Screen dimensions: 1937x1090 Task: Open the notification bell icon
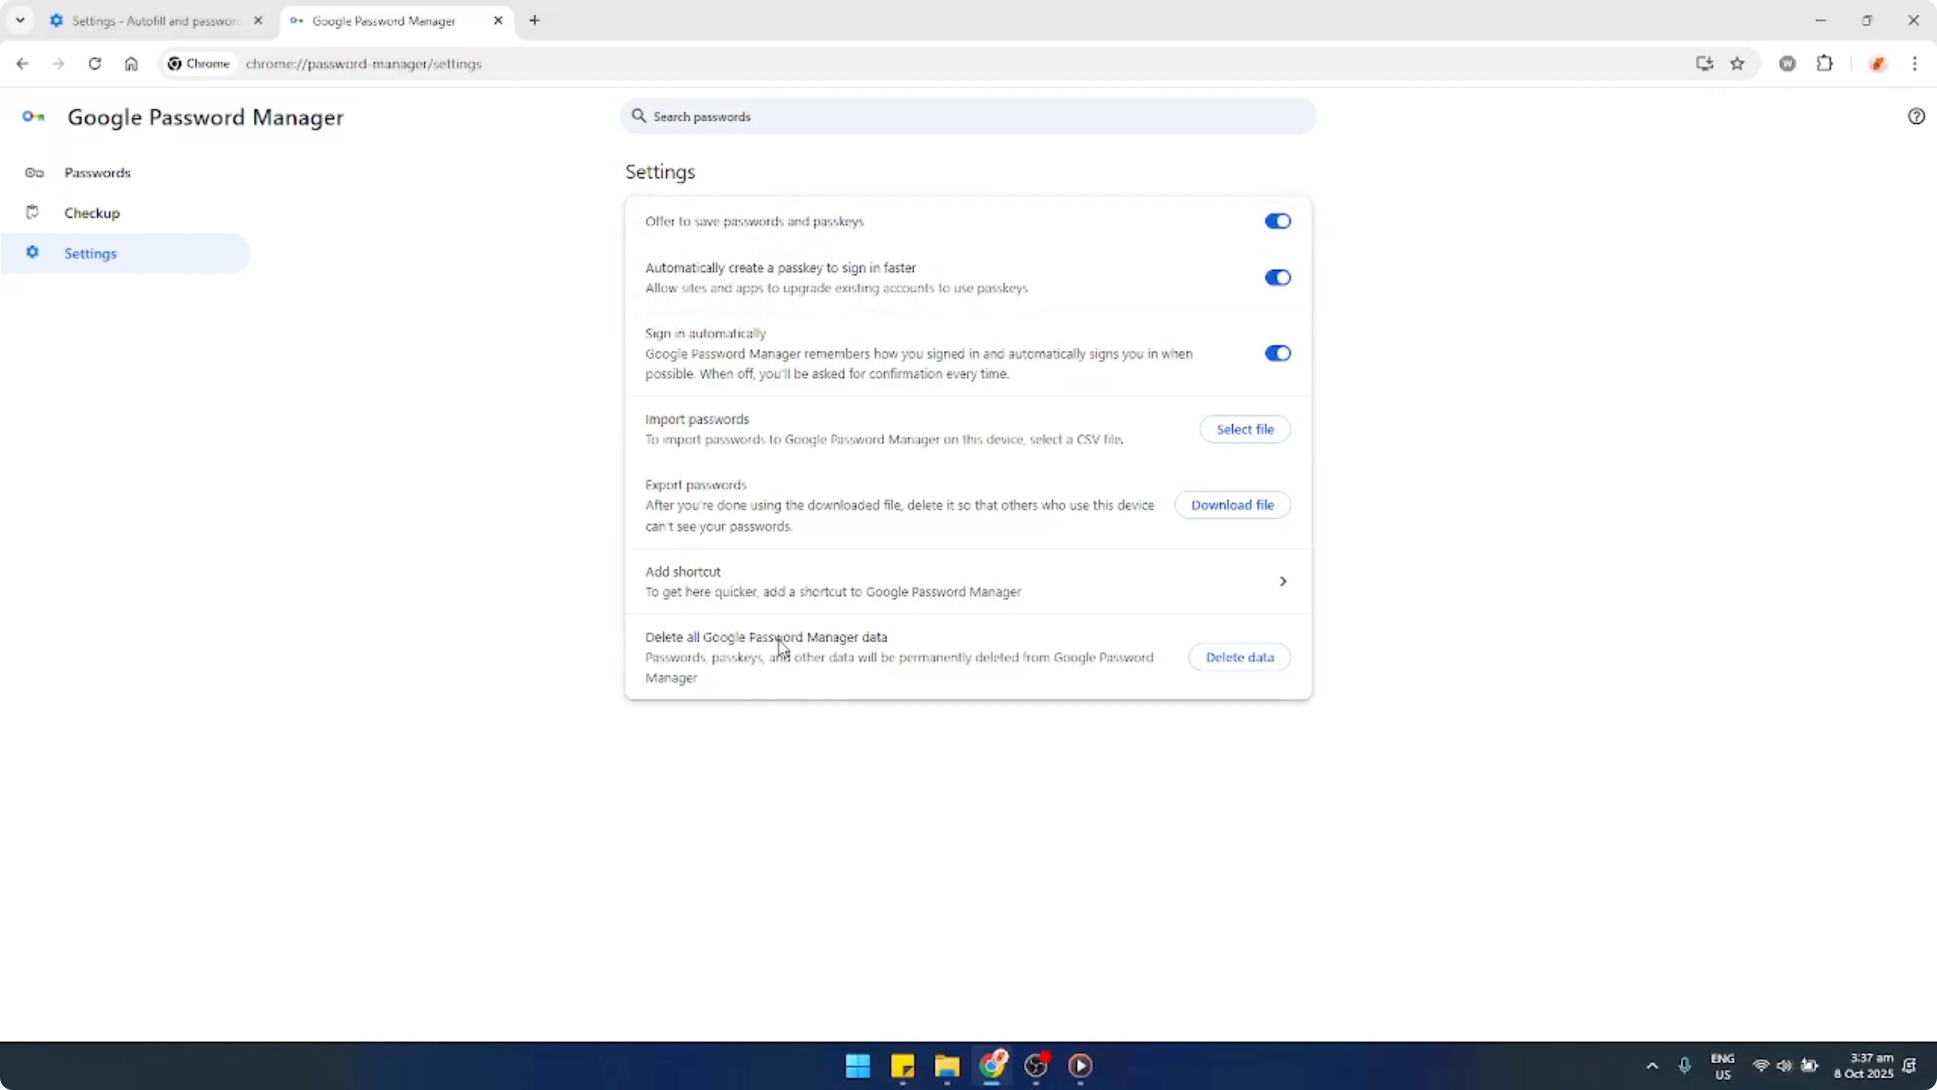[x=1910, y=1066]
